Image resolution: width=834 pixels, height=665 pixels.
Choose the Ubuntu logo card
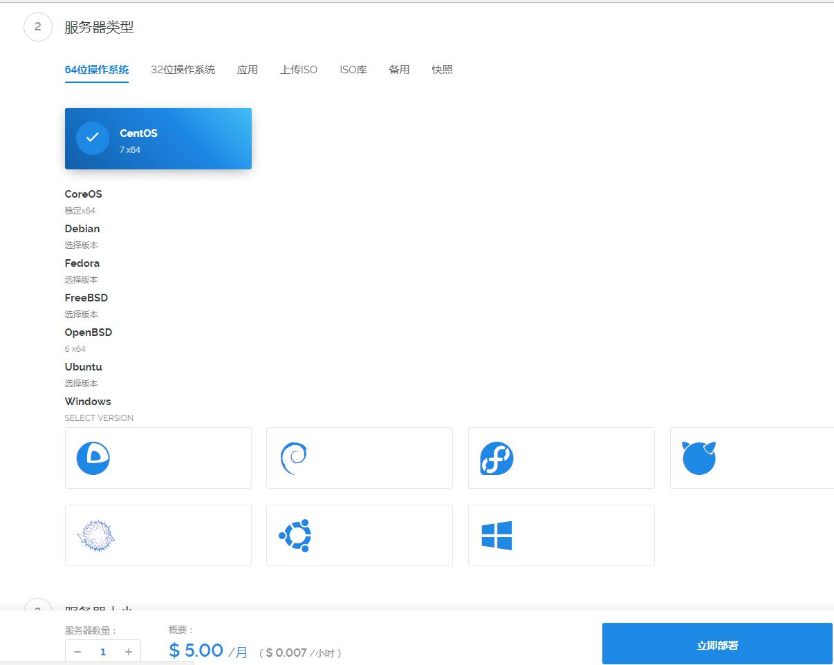[x=360, y=535]
